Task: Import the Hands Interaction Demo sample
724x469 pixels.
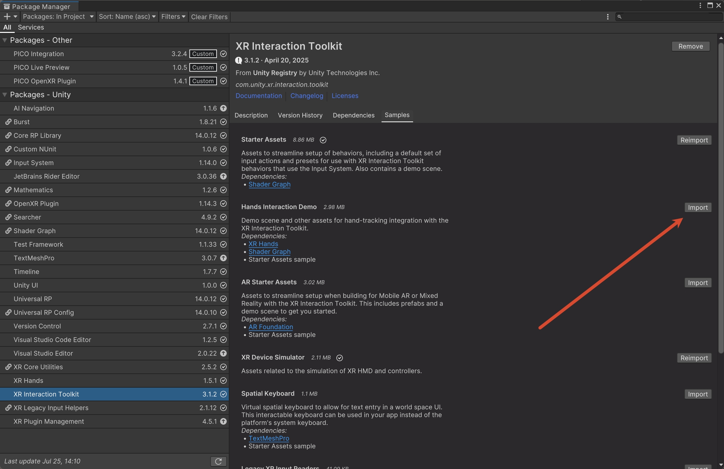Action: pos(698,207)
